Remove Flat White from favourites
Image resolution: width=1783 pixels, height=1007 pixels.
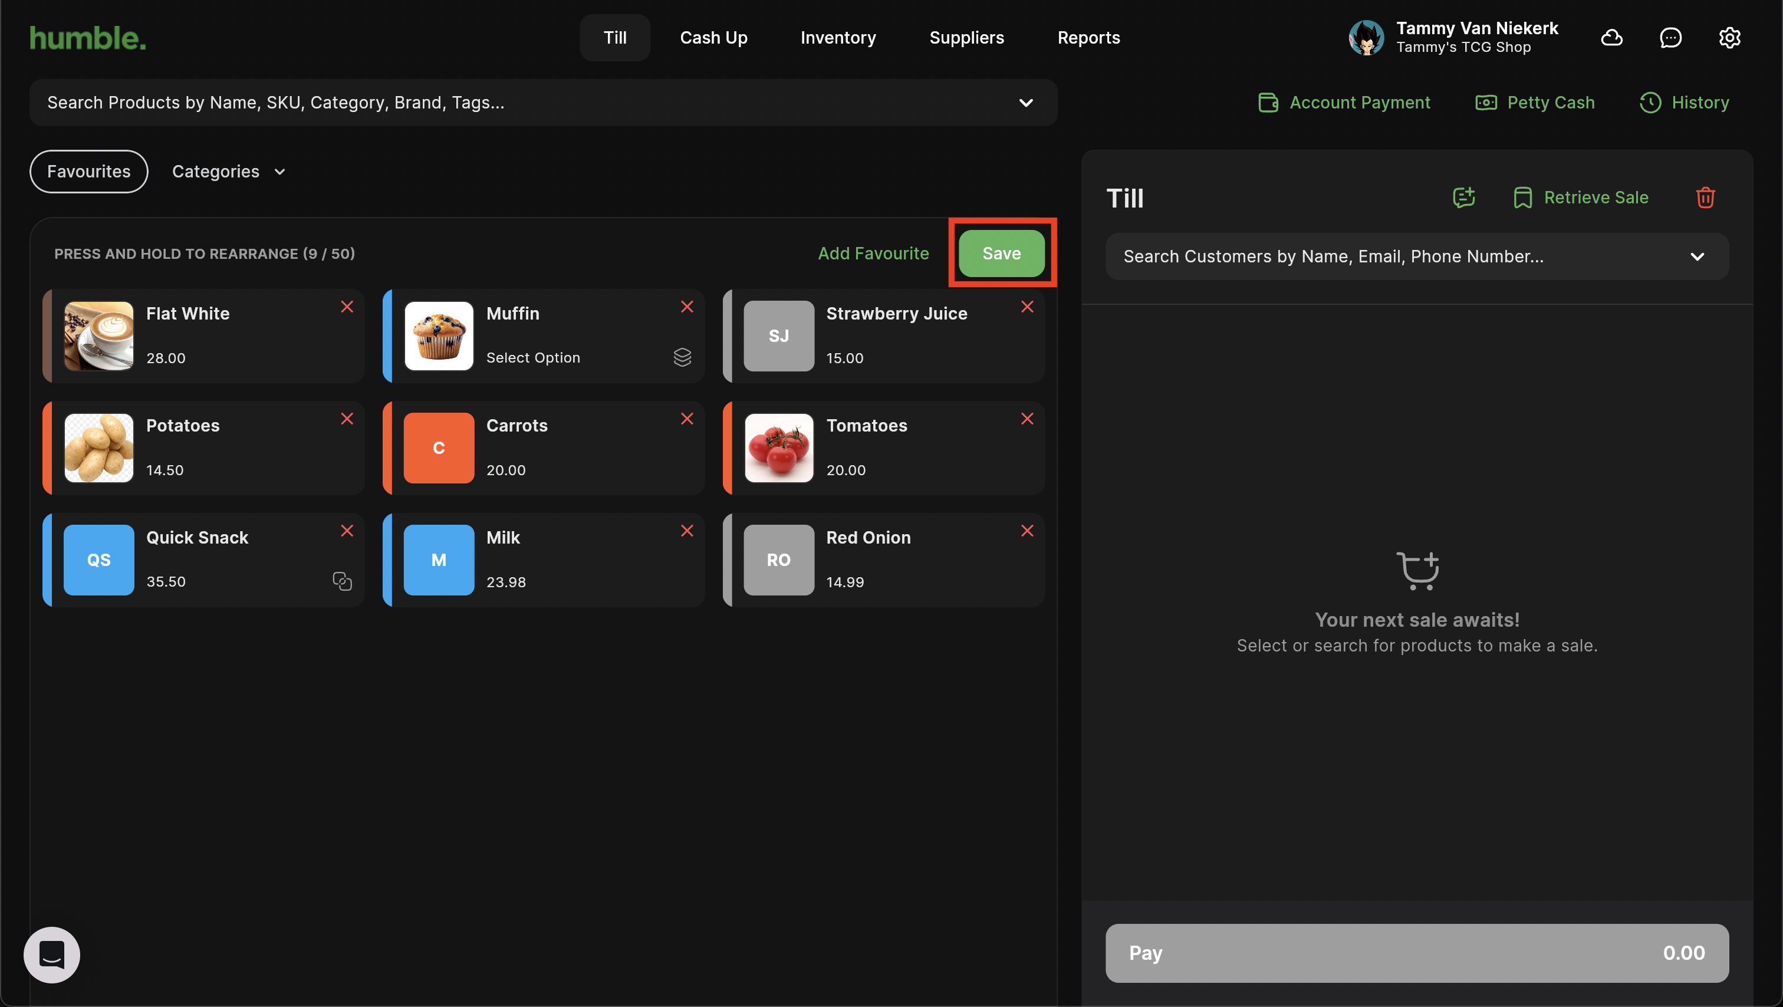click(x=347, y=307)
